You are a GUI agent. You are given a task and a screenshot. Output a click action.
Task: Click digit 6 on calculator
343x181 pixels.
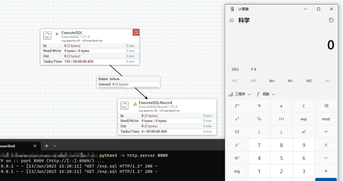point(304,158)
